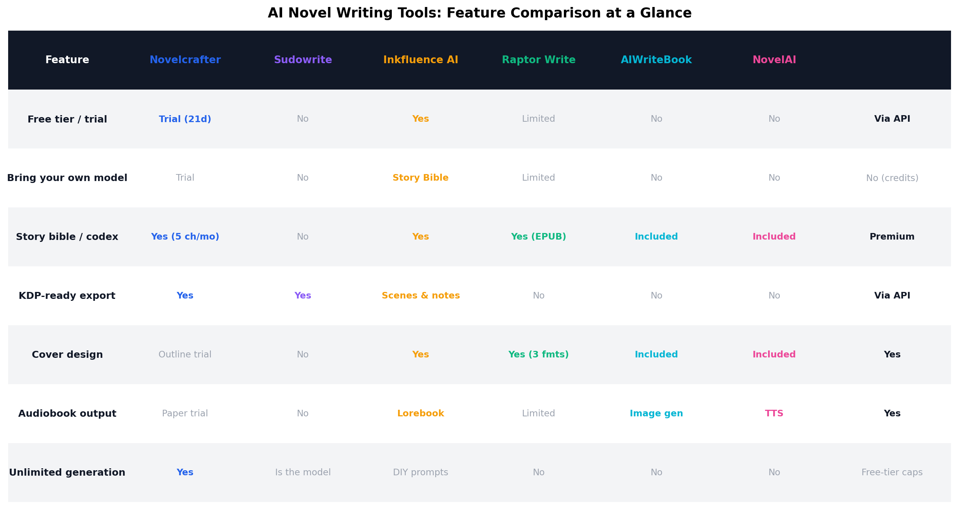Click AIWriteBook 'Included' in Cover design row
Screen dimensions: 958x509
pyautogui.click(x=656, y=355)
